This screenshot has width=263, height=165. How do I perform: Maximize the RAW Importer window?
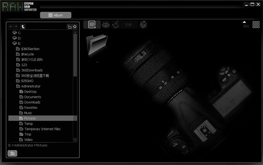pyautogui.click(x=252, y=4)
